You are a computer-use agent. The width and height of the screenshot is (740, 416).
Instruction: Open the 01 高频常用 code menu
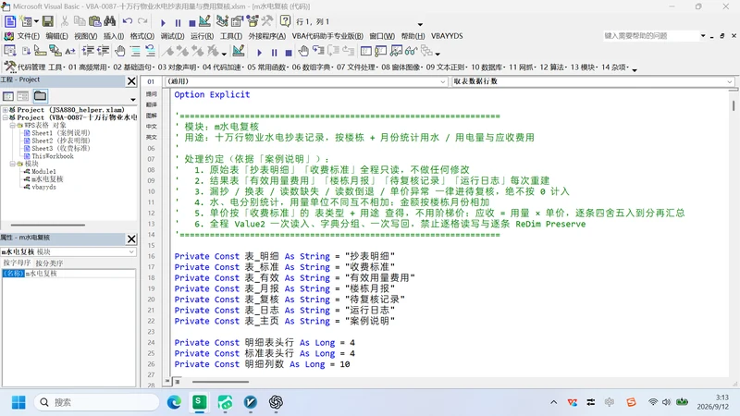pyautogui.click(x=87, y=67)
